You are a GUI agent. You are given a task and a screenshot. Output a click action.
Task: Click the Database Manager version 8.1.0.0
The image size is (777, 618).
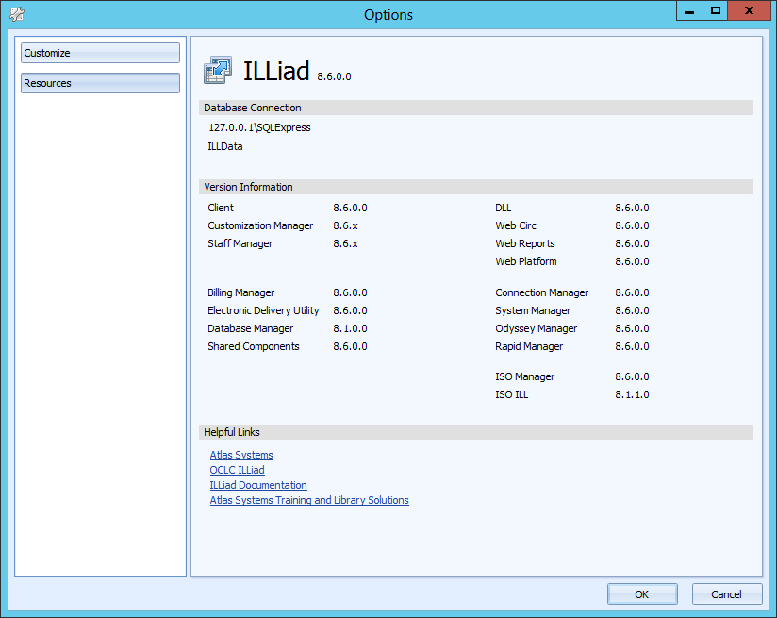(351, 328)
